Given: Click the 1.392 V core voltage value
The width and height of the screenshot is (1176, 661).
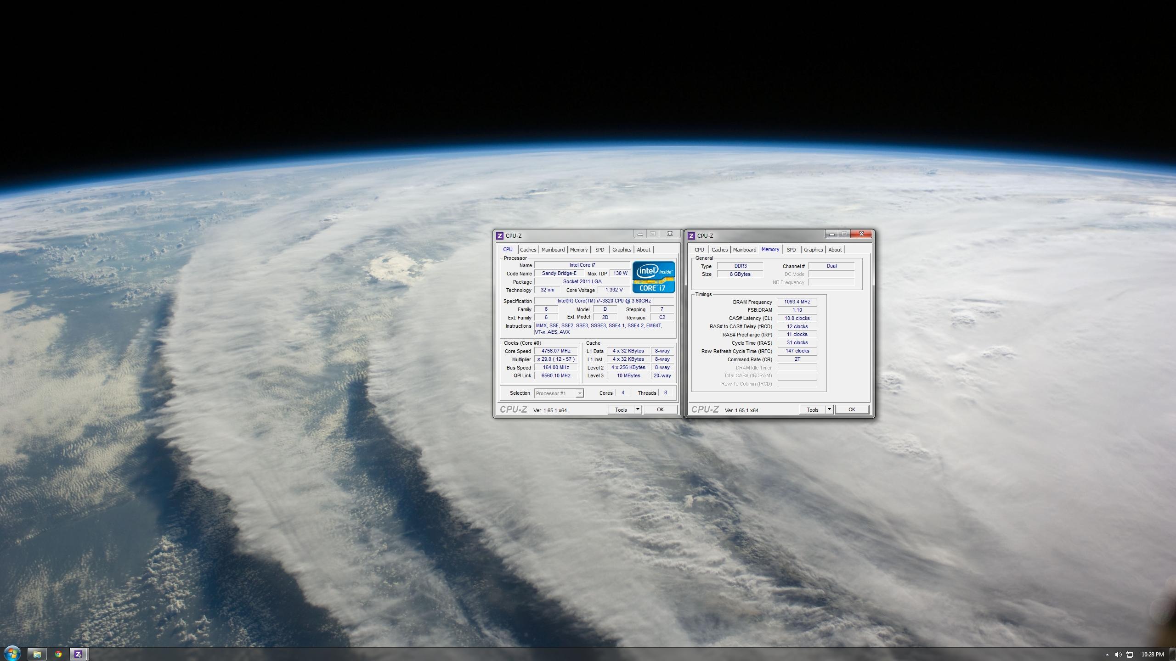Looking at the screenshot, I should pos(614,290).
